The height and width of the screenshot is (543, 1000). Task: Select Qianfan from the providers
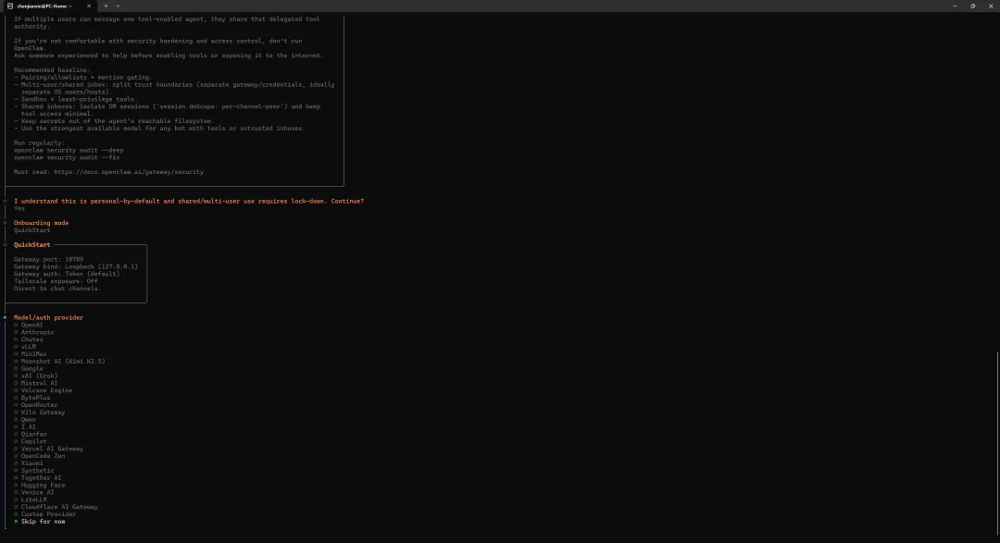click(x=31, y=435)
